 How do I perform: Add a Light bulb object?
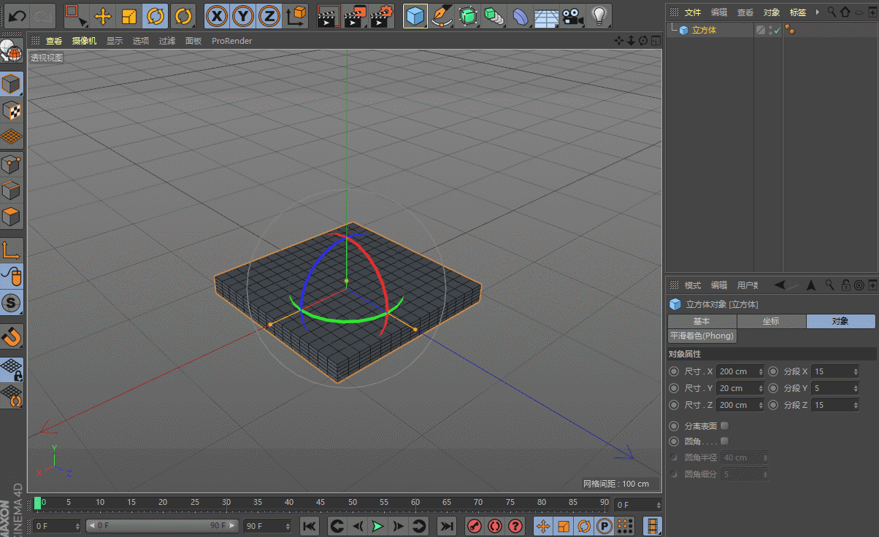click(x=599, y=15)
